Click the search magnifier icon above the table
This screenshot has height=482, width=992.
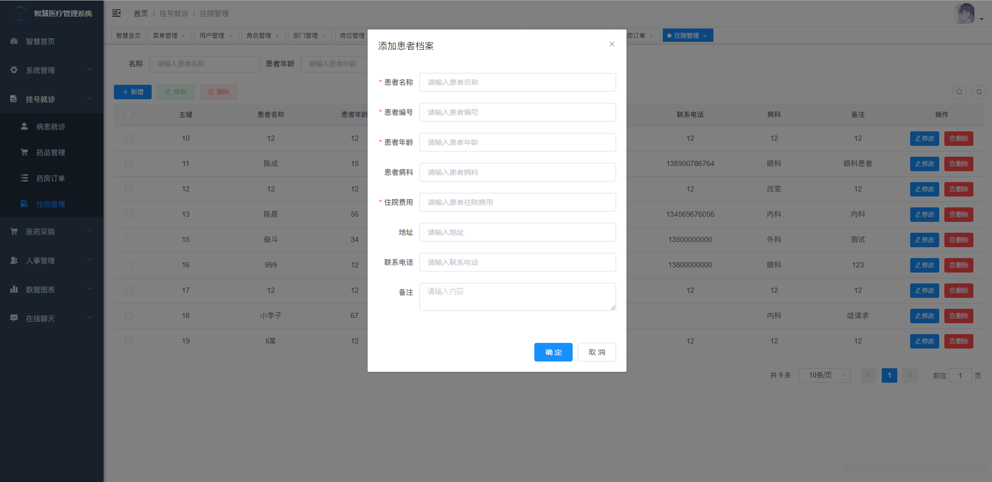click(x=959, y=92)
